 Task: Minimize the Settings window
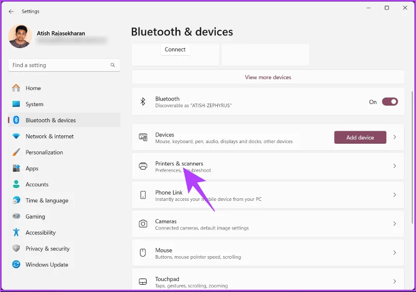(369, 8)
